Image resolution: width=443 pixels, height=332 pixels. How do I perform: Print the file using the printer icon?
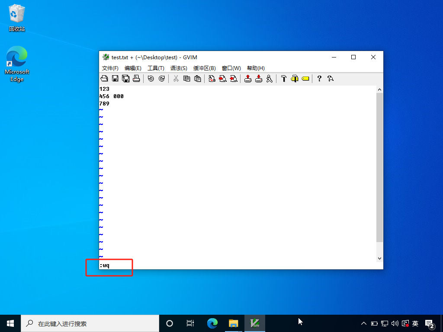pyautogui.click(x=136, y=79)
